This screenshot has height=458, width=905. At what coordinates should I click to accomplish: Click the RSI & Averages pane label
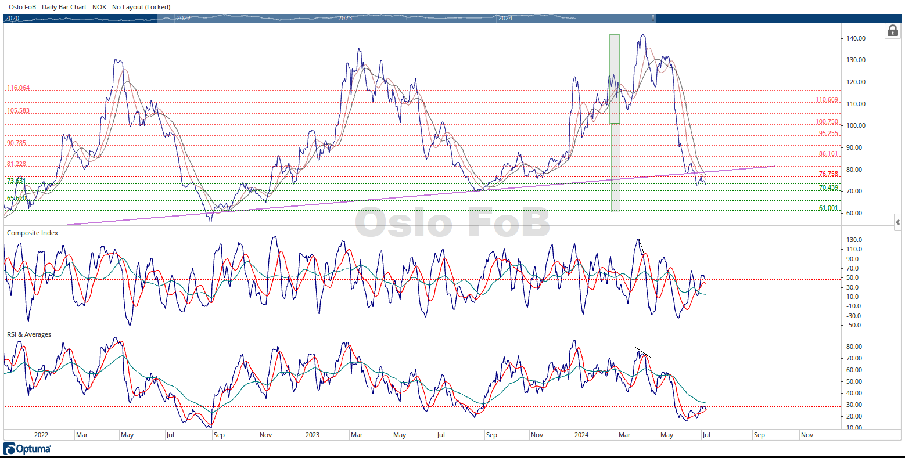(x=29, y=334)
